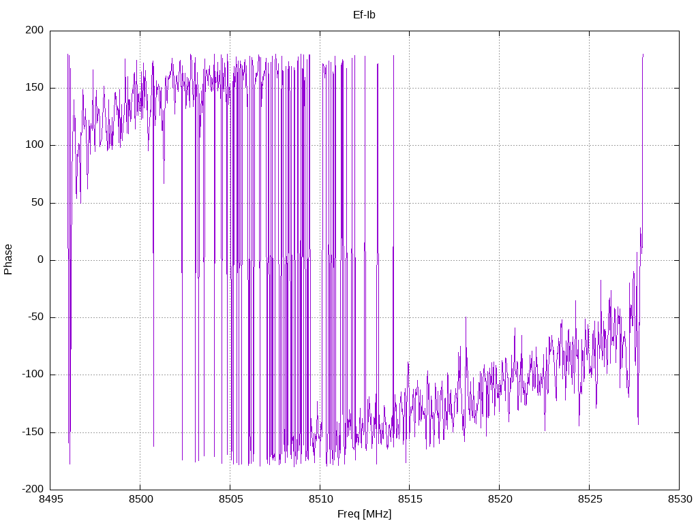Click the x-axis tick label 8495
The height and width of the screenshot is (523, 698).
pos(50,499)
